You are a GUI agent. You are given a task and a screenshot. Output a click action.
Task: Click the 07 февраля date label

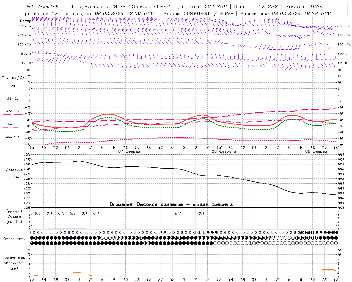130,151
